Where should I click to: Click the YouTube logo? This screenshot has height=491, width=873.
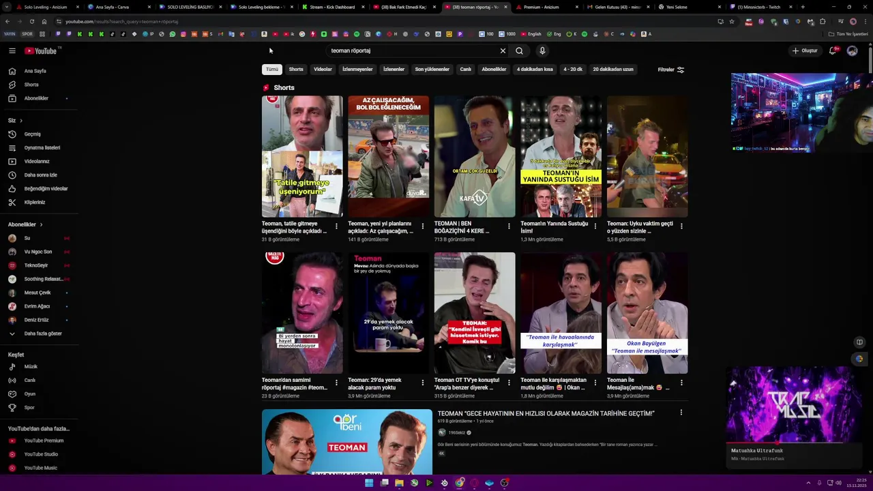pos(41,50)
